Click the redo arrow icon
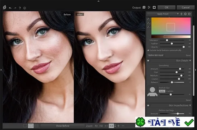 (x=15, y=8)
